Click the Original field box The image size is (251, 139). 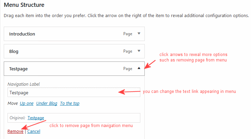[74, 118]
